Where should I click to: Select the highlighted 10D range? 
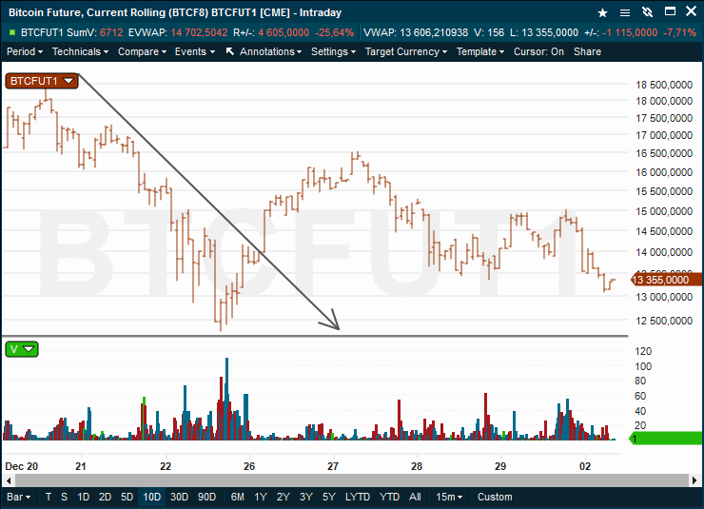point(152,497)
